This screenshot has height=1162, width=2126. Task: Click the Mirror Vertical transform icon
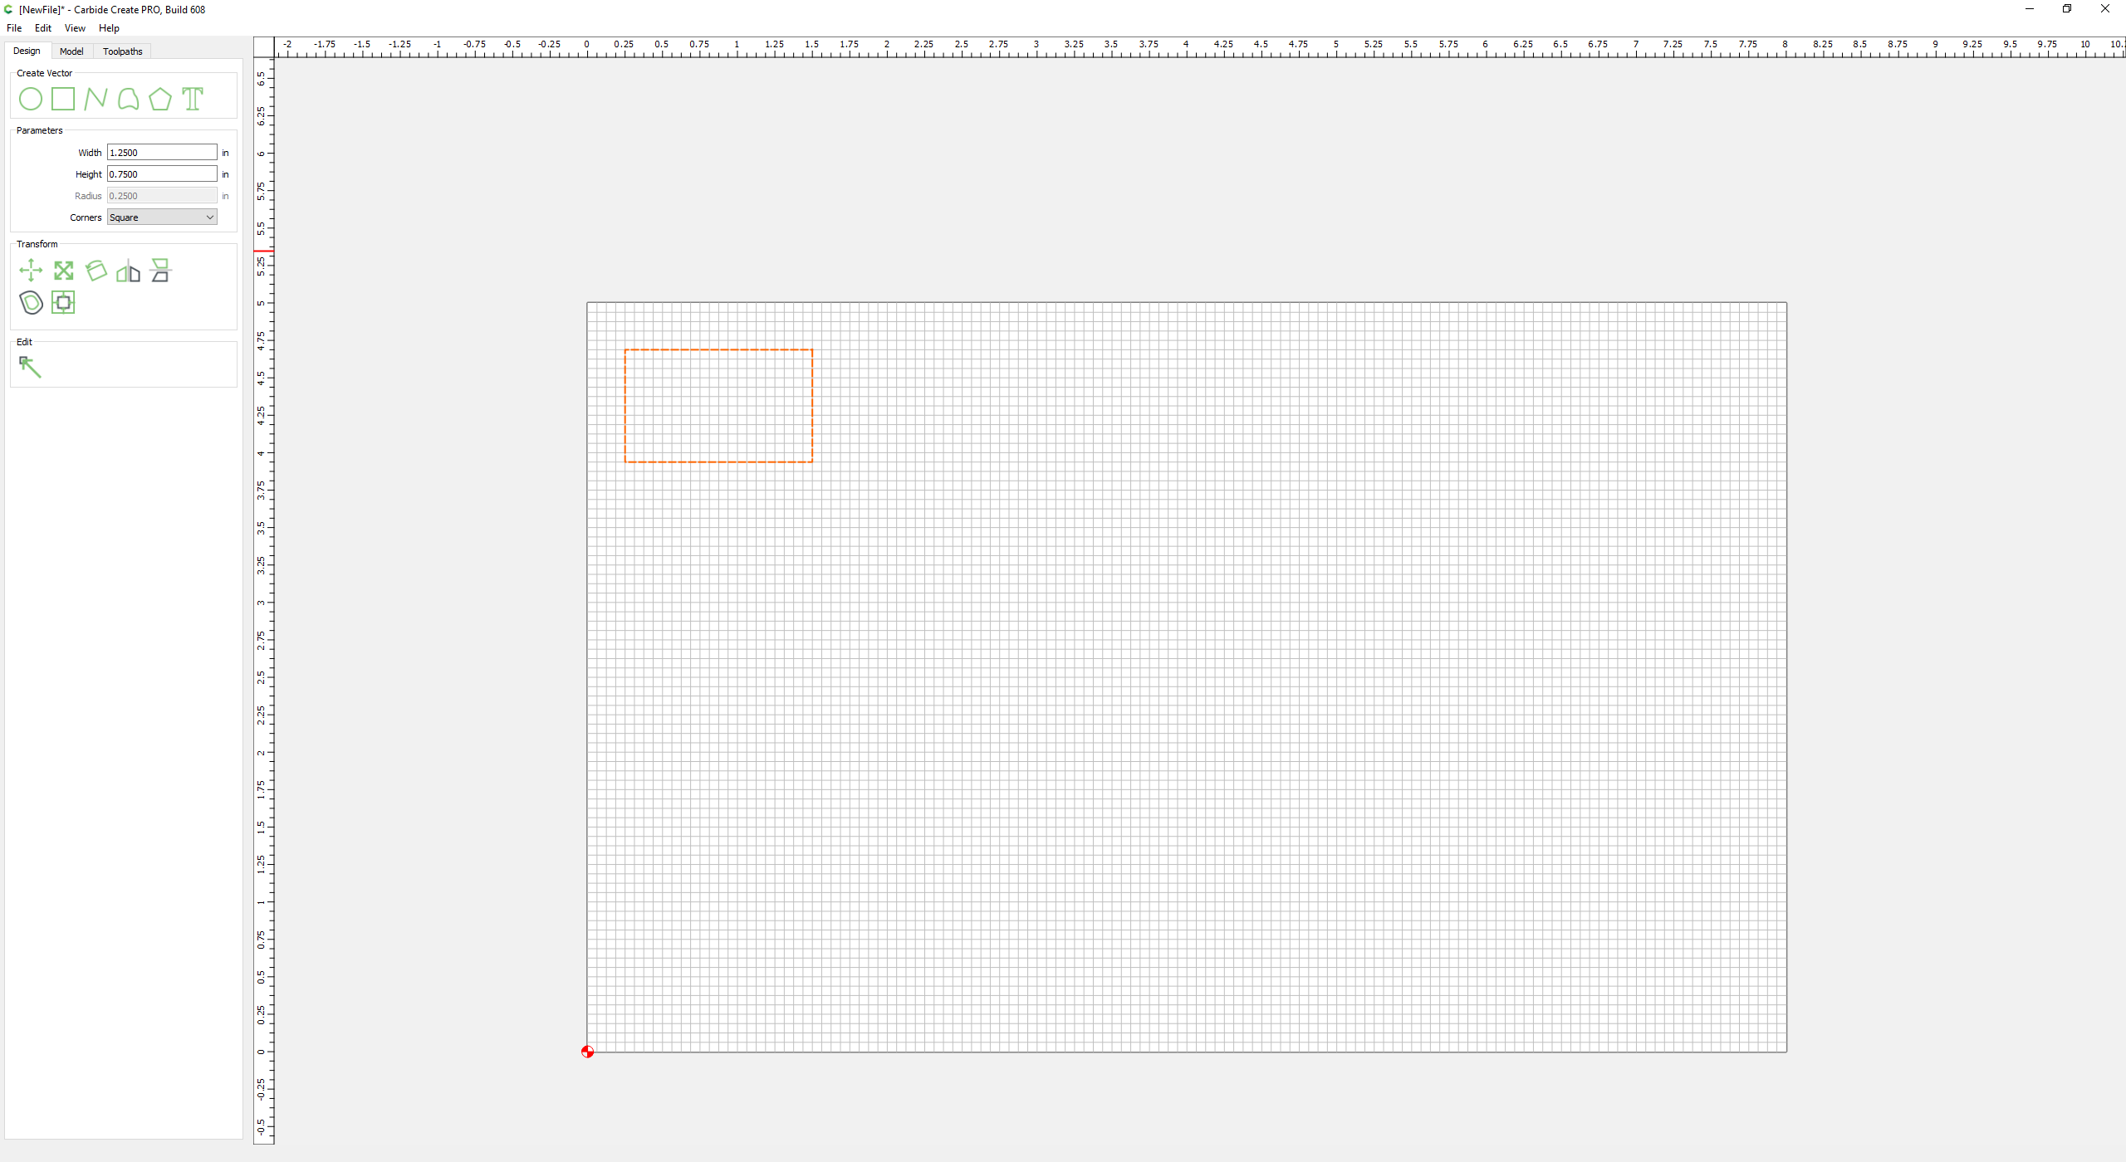click(x=160, y=271)
